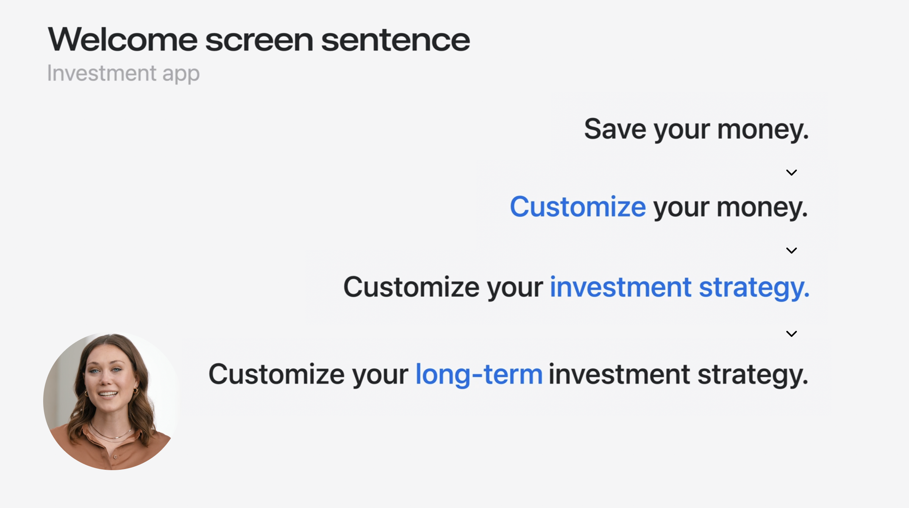The width and height of the screenshot is (909, 508).
Task: Click the word "sentence" in the title
Action: 395,40
